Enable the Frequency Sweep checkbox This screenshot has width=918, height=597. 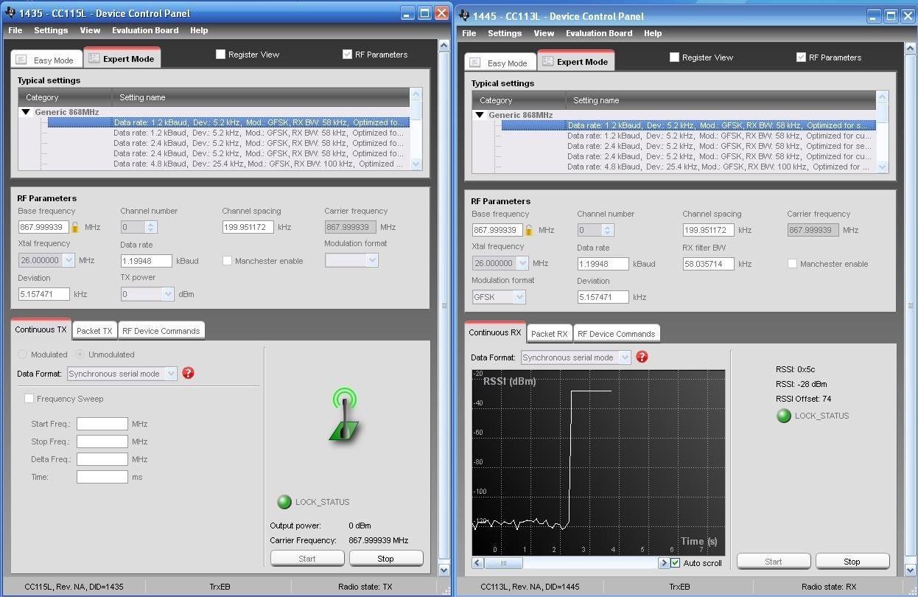click(x=29, y=399)
